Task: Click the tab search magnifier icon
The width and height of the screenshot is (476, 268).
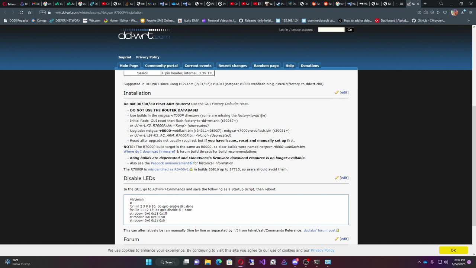Action: coord(441,4)
